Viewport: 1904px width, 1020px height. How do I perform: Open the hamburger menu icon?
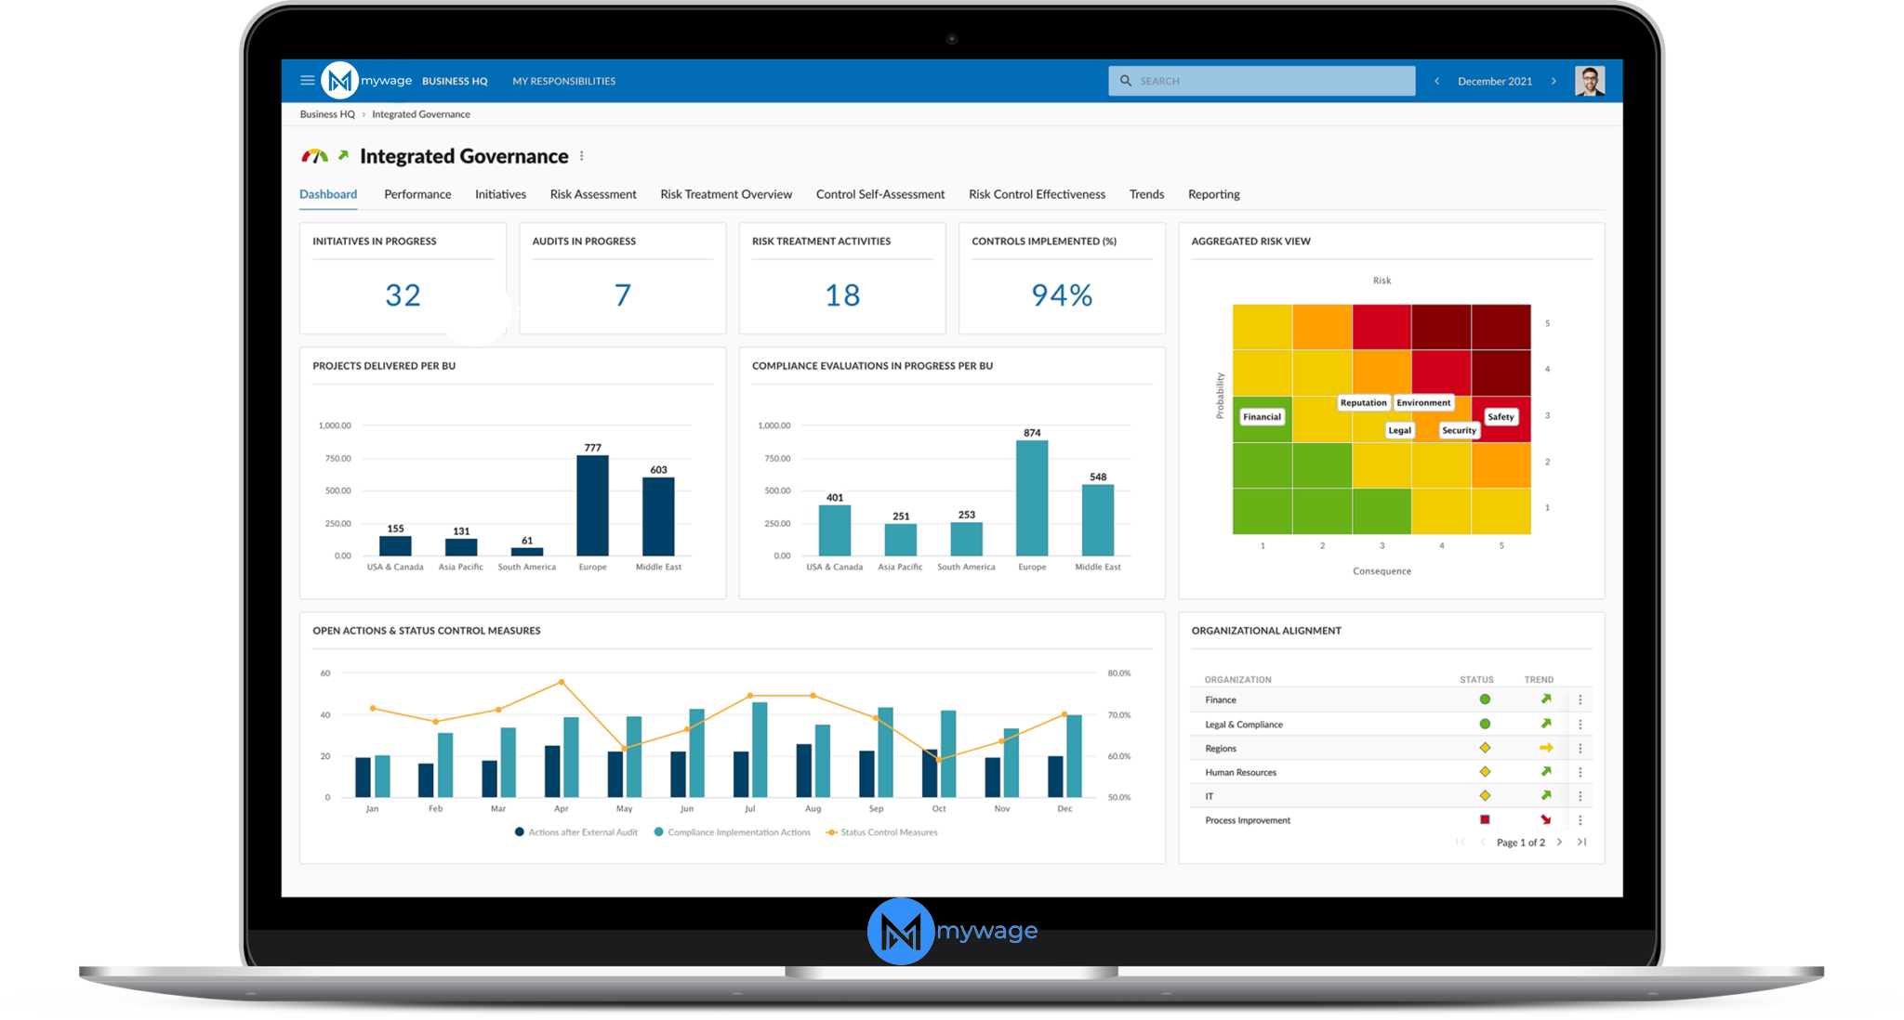(307, 81)
